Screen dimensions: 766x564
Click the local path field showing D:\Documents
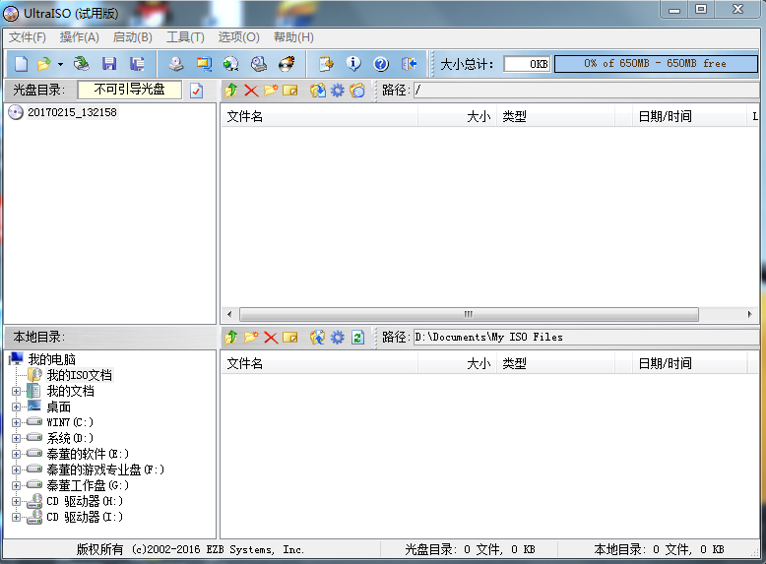pyautogui.click(x=585, y=337)
